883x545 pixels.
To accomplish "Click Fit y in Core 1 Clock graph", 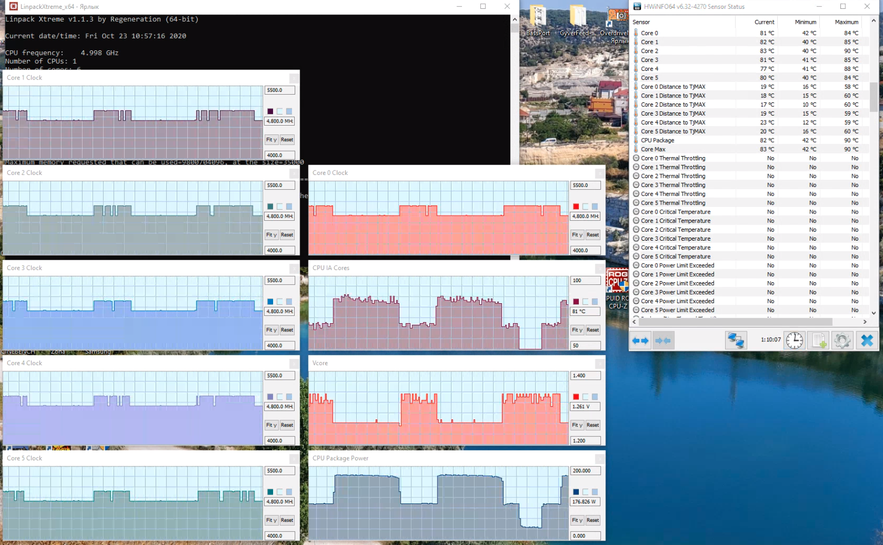I will [x=271, y=140].
